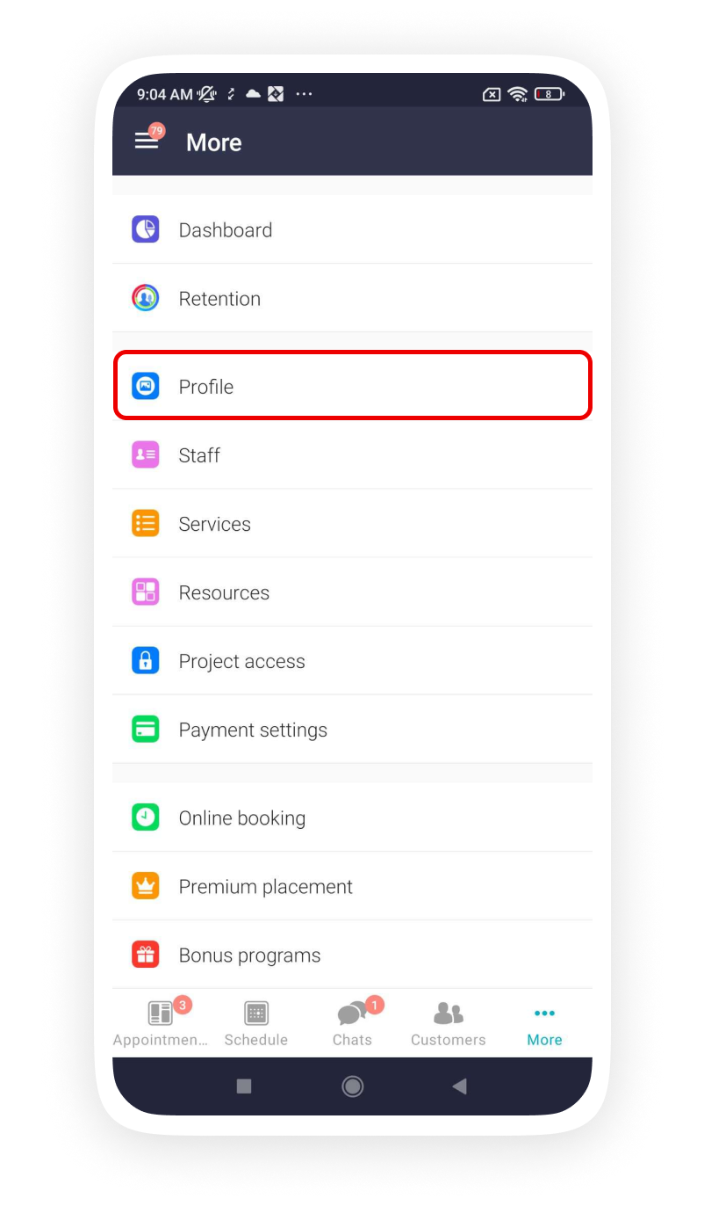Tap the blue Profile icon

pyautogui.click(x=146, y=386)
